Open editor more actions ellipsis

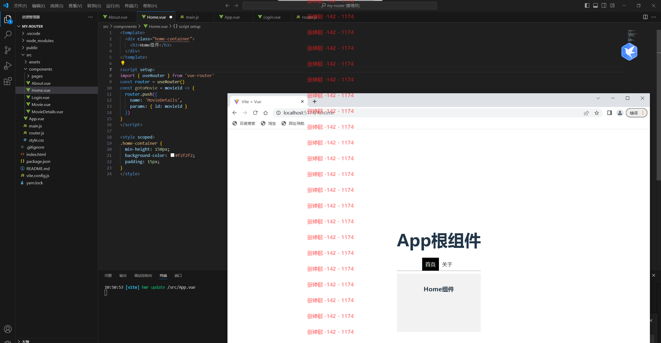tap(654, 17)
